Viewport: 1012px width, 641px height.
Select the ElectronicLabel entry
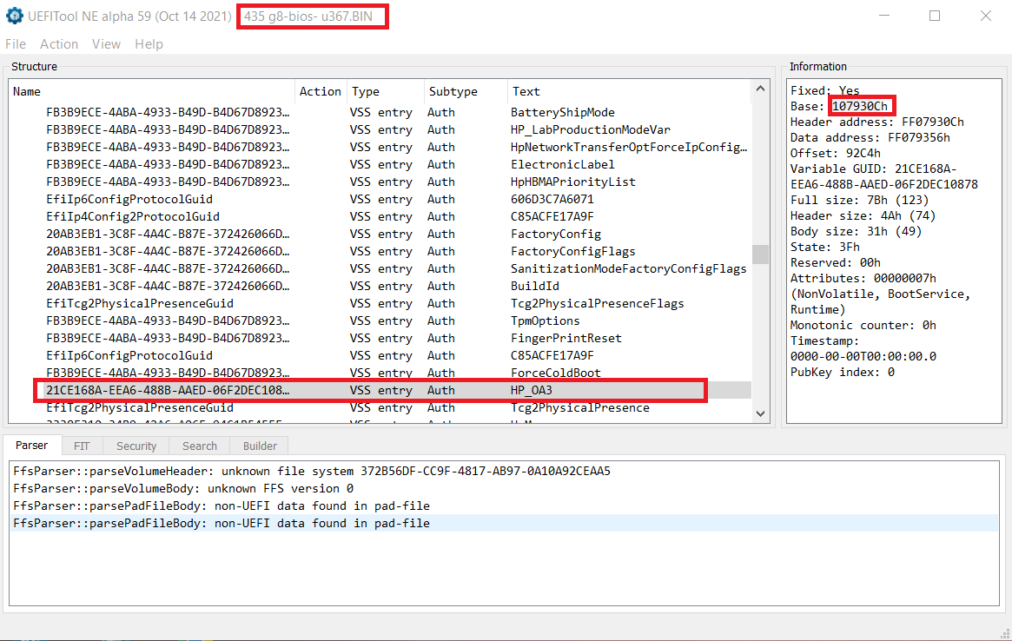coord(380,165)
